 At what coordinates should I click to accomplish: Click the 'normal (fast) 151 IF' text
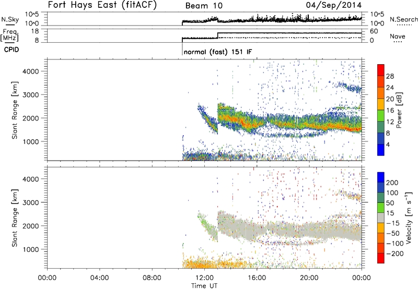[217, 52]
